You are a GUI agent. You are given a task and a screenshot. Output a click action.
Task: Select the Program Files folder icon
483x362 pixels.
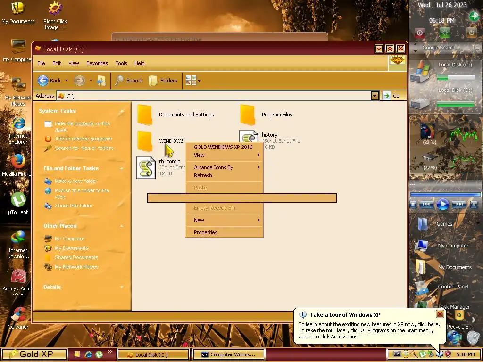pyautogui.click(x=248, y=115)
